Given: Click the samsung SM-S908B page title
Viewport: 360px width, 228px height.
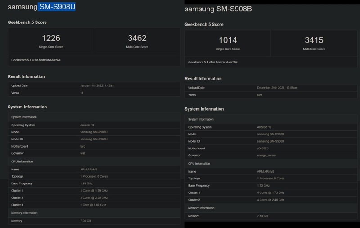Looking at the screenshot, I should (218, 9).
